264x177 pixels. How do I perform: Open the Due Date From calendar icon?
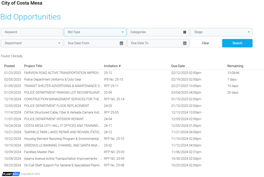click(x=121, y=43)
